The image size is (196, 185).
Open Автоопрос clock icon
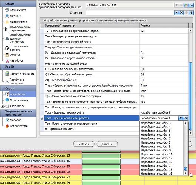[7, 106]
